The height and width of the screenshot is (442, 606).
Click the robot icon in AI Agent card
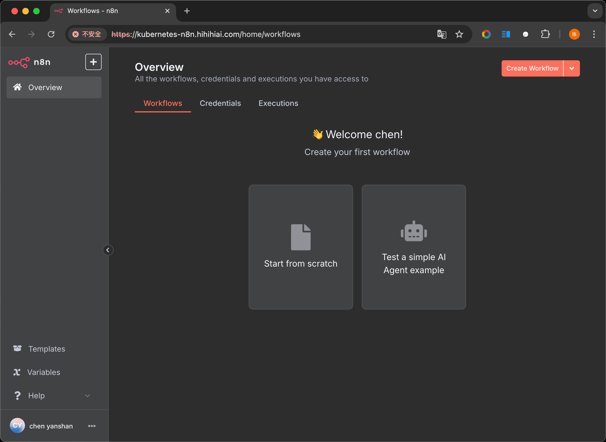(414, 231)
